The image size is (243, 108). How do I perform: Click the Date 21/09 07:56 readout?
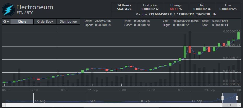[x=98, y=21]
